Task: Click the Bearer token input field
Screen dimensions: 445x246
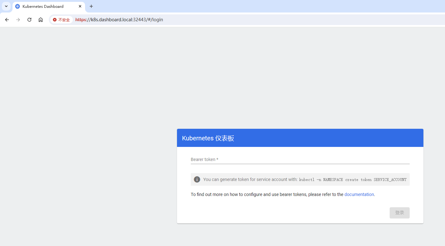Action: 300,159
